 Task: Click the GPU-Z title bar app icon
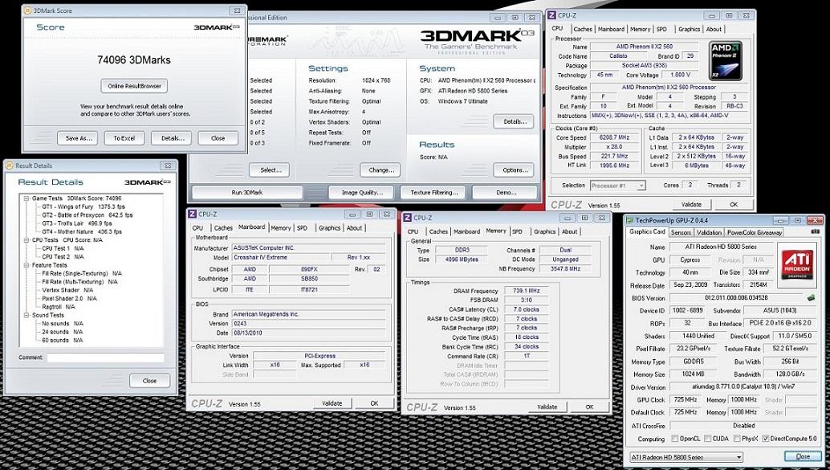(x=629, y=220)
